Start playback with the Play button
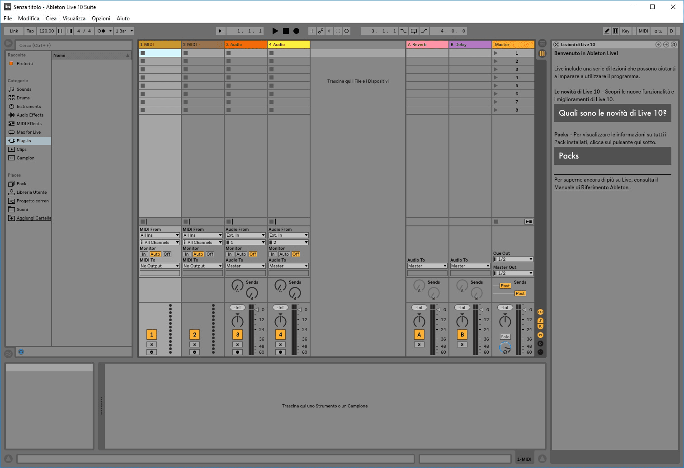Viewport: 684px width, 468px height. pos(275,31)
